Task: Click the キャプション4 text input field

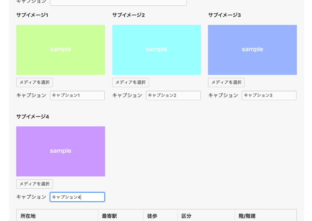Action: click(x=77, y=197)
